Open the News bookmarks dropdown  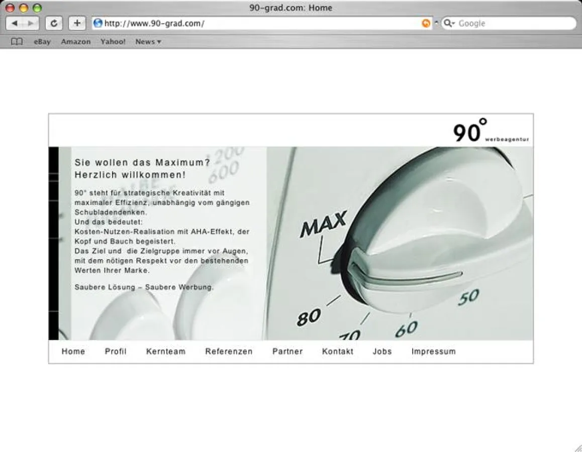tap(148, 42)
